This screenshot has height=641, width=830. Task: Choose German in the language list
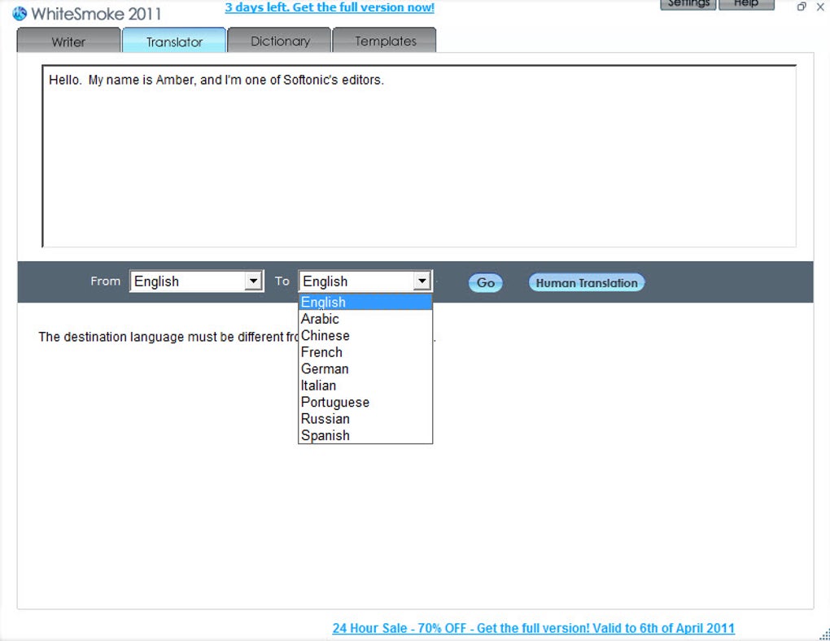pyautogui.click(x=365, y=369)
